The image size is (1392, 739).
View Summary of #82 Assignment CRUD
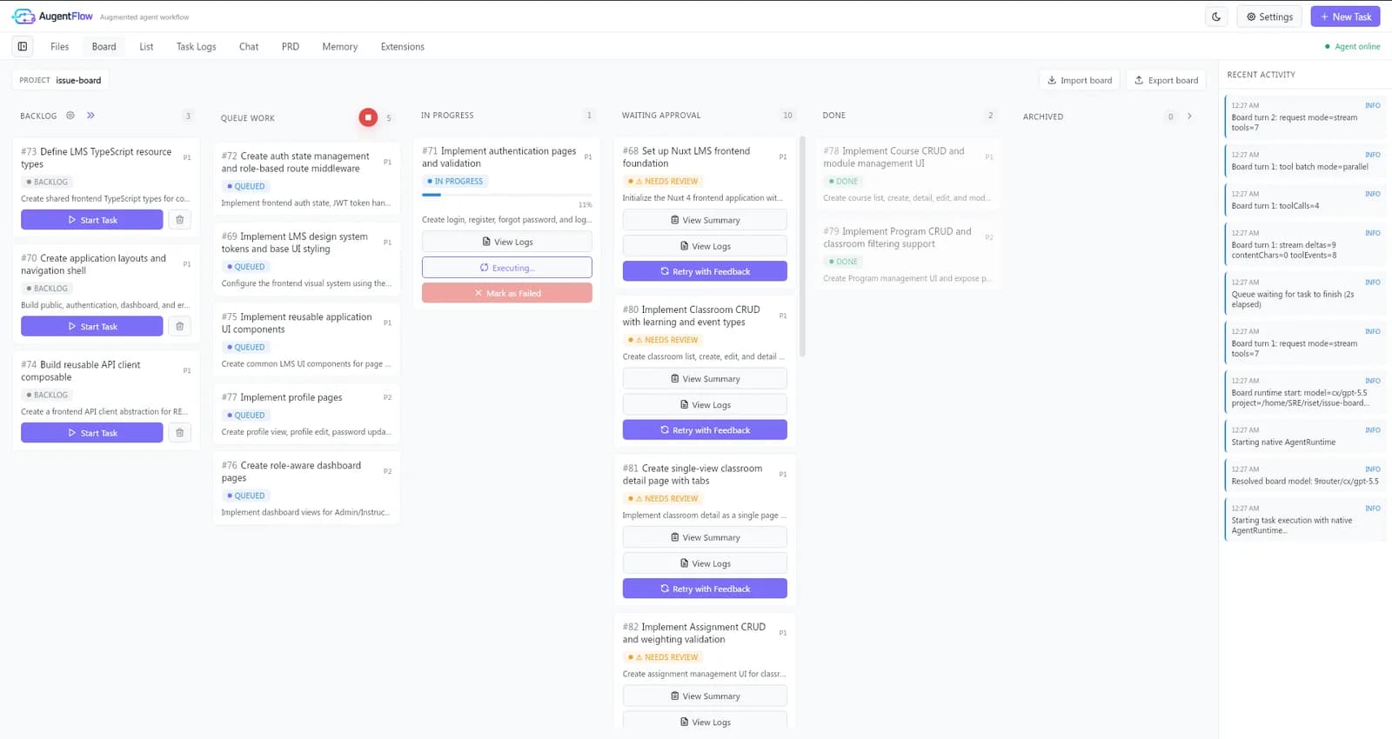(705, 696)
